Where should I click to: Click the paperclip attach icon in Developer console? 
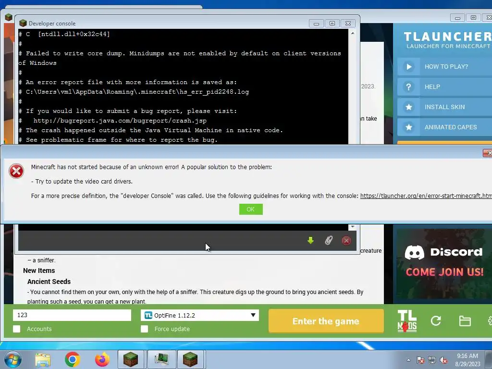[329, 240]
